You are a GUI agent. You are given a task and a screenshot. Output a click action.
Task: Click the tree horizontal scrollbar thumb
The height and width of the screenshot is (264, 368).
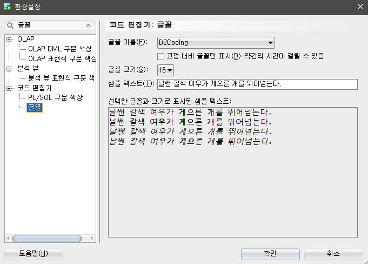pyautogui.click(x=47, y=239)
